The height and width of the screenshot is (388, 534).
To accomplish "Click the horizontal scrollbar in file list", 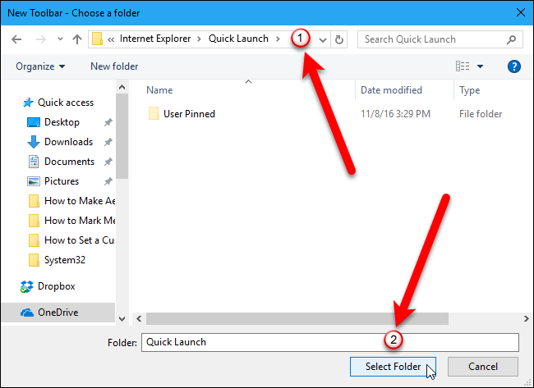I will (297, 317).
